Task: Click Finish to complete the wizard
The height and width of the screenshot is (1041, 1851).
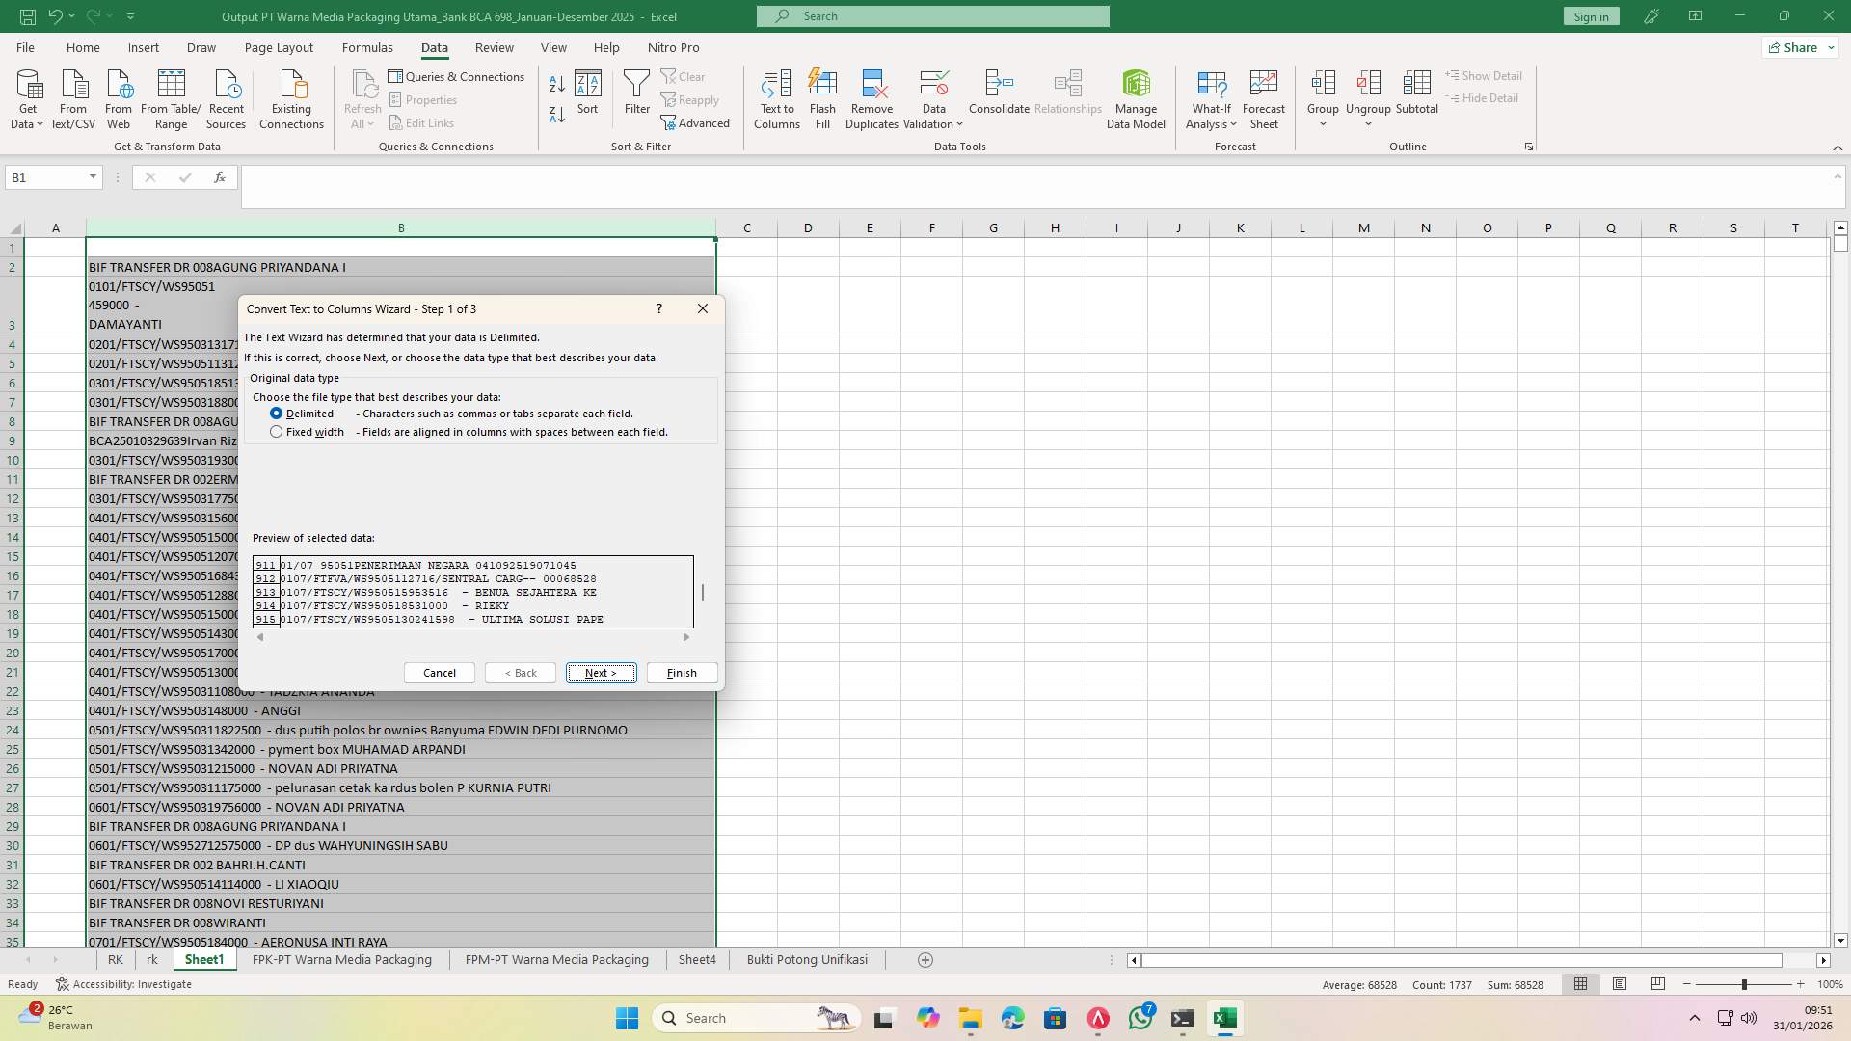Action: pos(681,672)
